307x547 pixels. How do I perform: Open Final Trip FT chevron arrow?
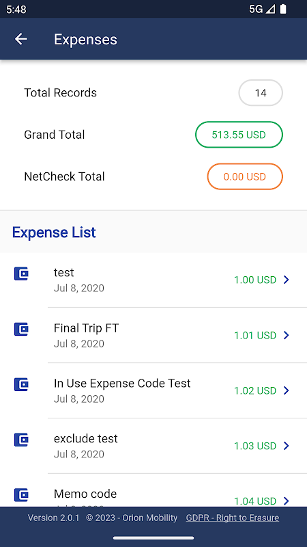point(287,335)
